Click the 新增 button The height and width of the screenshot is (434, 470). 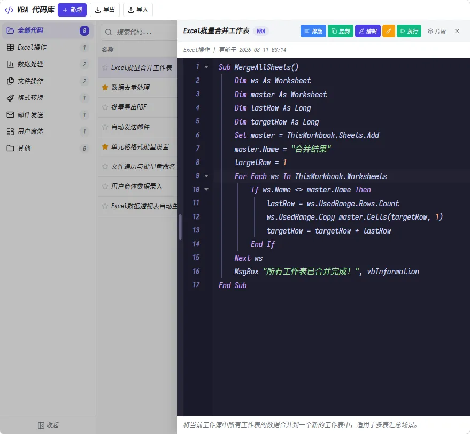[x=72, y=10]
